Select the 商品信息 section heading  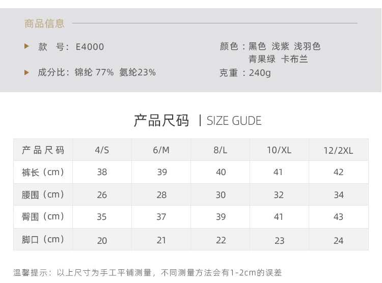[x=44, y=23]
